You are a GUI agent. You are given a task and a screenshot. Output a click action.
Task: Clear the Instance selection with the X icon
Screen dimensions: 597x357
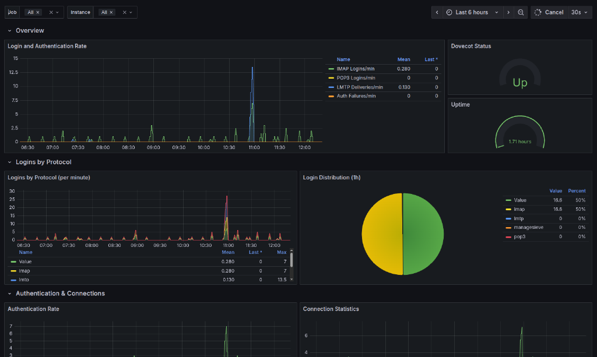coord(124,12)
